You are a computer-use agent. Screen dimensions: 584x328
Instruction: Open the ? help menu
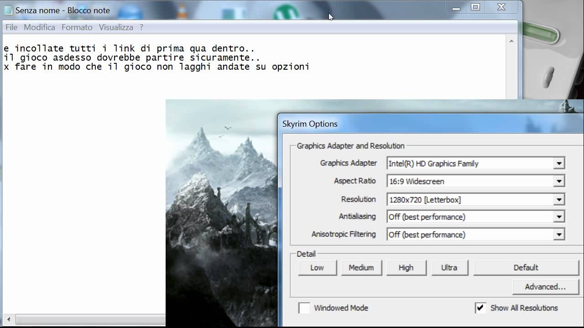tap(141, 27)
